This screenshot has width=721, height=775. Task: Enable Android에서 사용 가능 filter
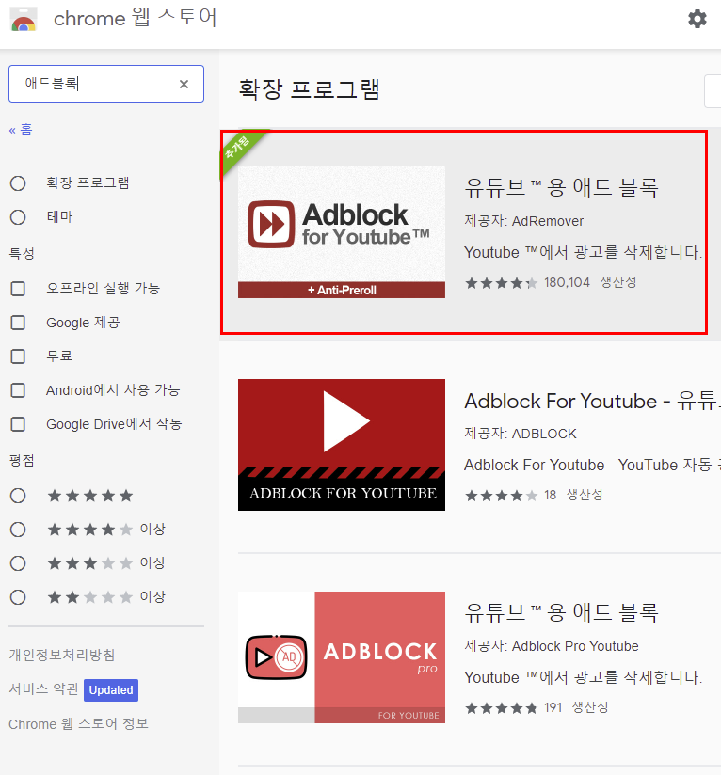click(18, 390)
